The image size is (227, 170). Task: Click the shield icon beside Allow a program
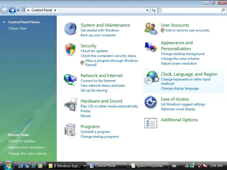(x=82, y=63)
